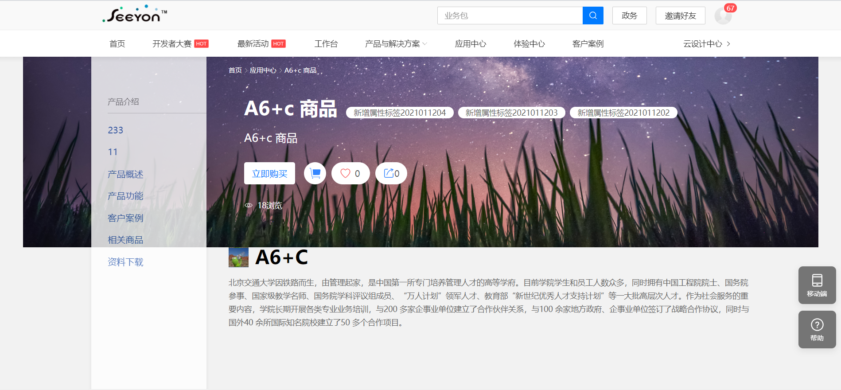Viewport: 841px width, 390px height.
Task: Jump to 产品概述 in the sidebar
Action: click(x=125, y=174)
